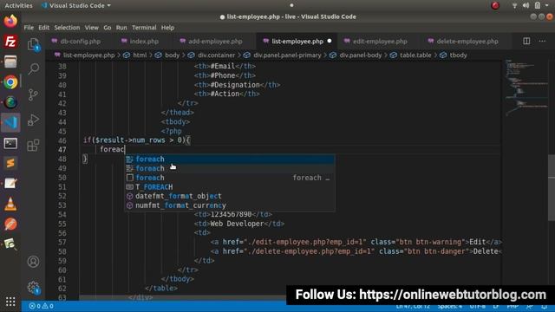
Task: Expand the div.panel.panel-primary breadcrumb
Action: point(287,55)
